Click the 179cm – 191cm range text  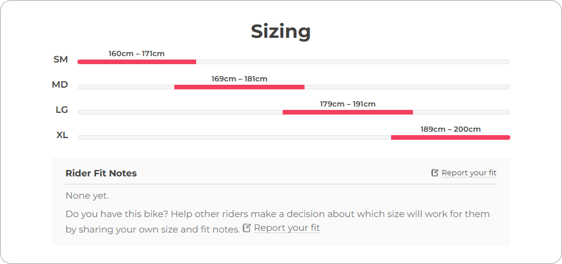point(348,104)
